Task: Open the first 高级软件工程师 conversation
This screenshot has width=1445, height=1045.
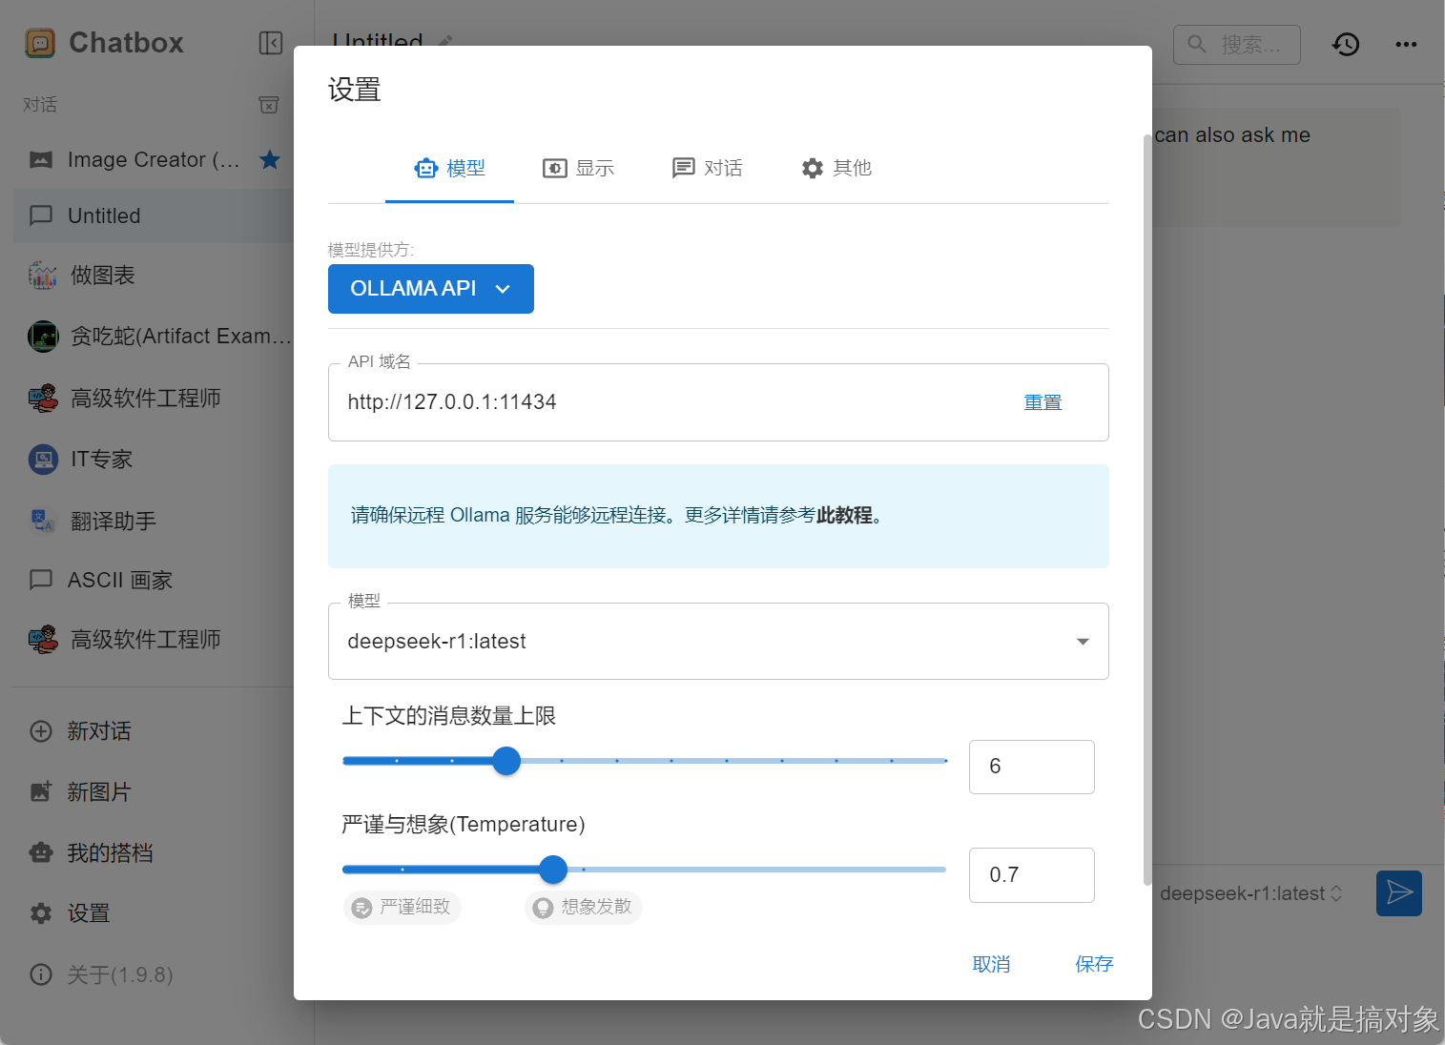Action: coord(153,398)
